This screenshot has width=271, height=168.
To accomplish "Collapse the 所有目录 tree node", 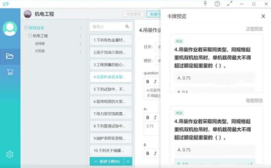I will pyautogui.click(x=26, y=28).
